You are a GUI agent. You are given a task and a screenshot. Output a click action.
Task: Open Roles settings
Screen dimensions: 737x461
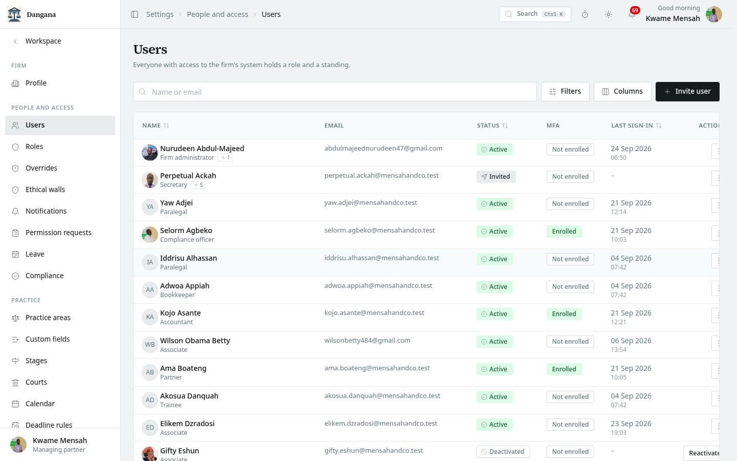point(60,146)
